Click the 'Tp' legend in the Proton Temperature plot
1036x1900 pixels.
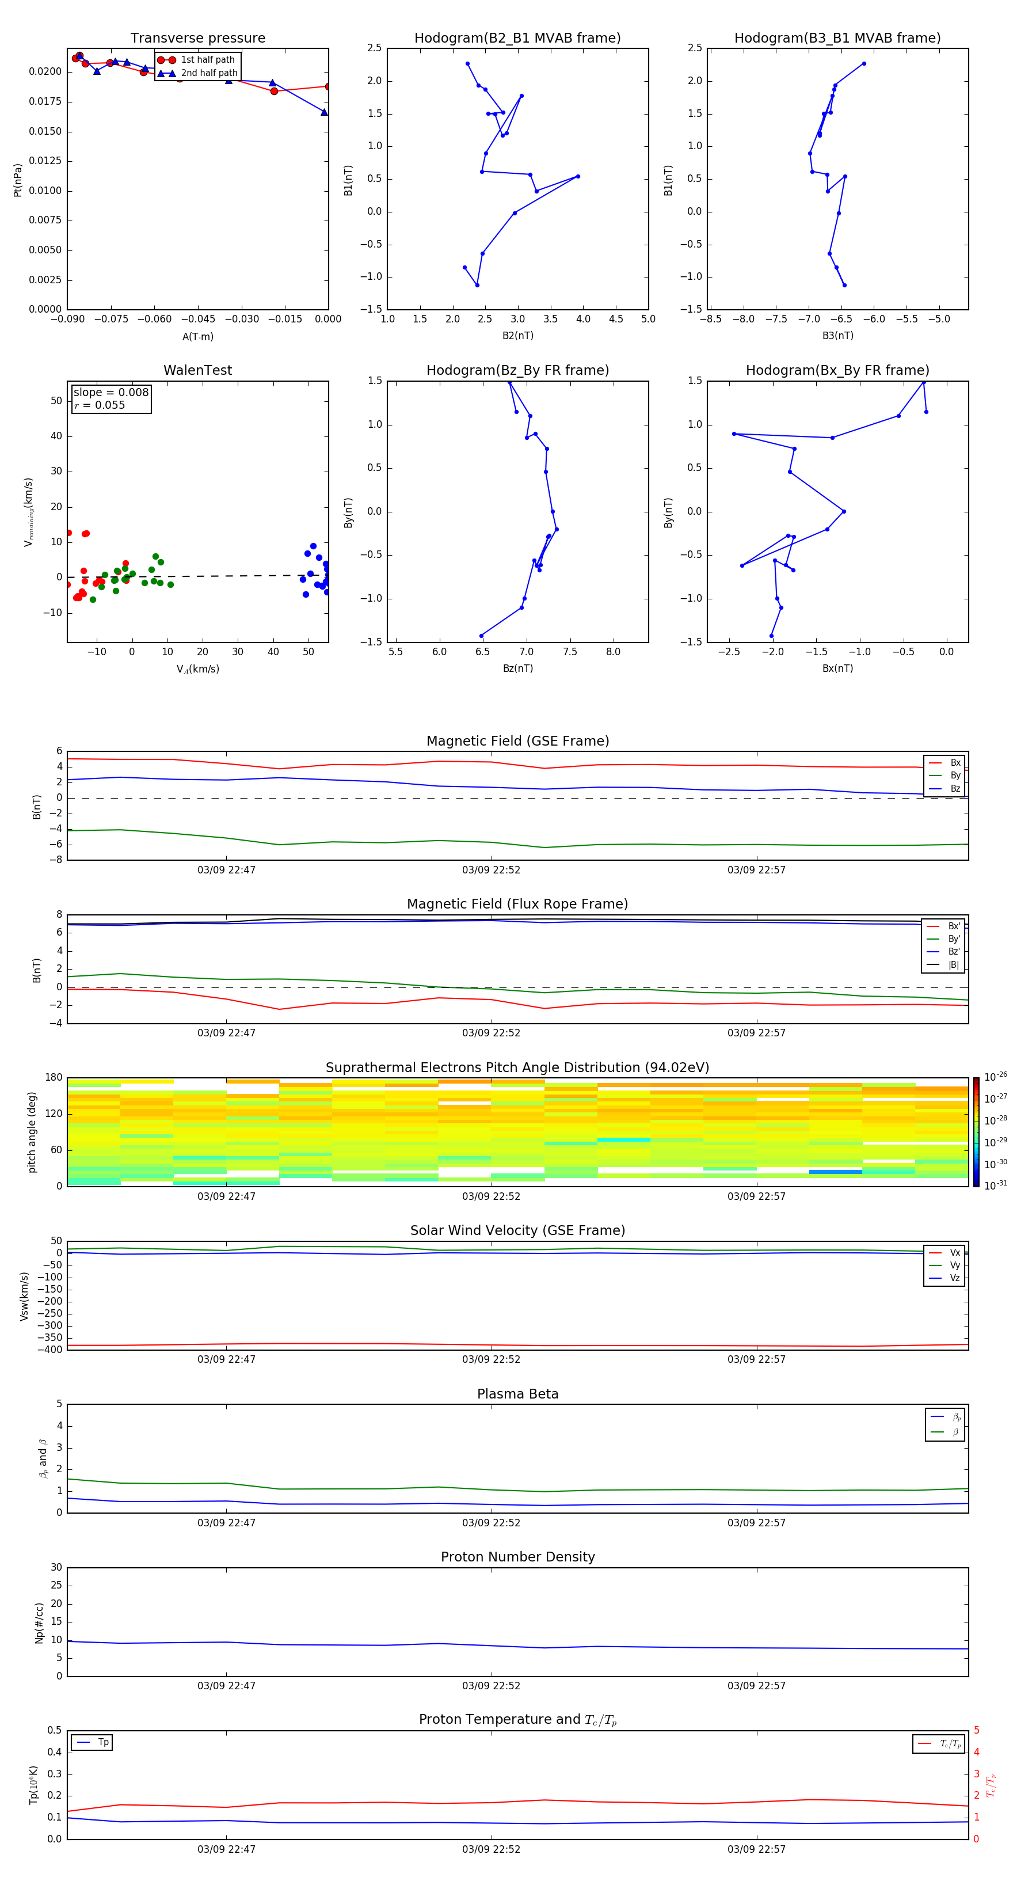pos(92,1742)
